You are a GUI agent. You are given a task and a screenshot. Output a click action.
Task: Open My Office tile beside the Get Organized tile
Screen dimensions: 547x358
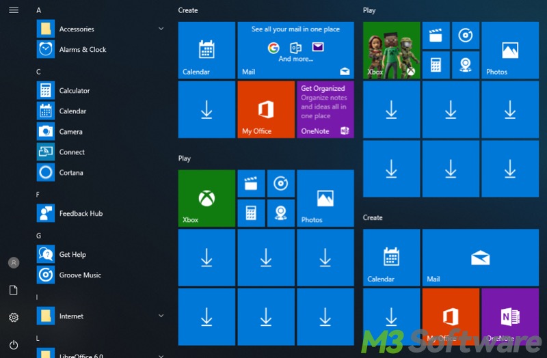point(266,109)
